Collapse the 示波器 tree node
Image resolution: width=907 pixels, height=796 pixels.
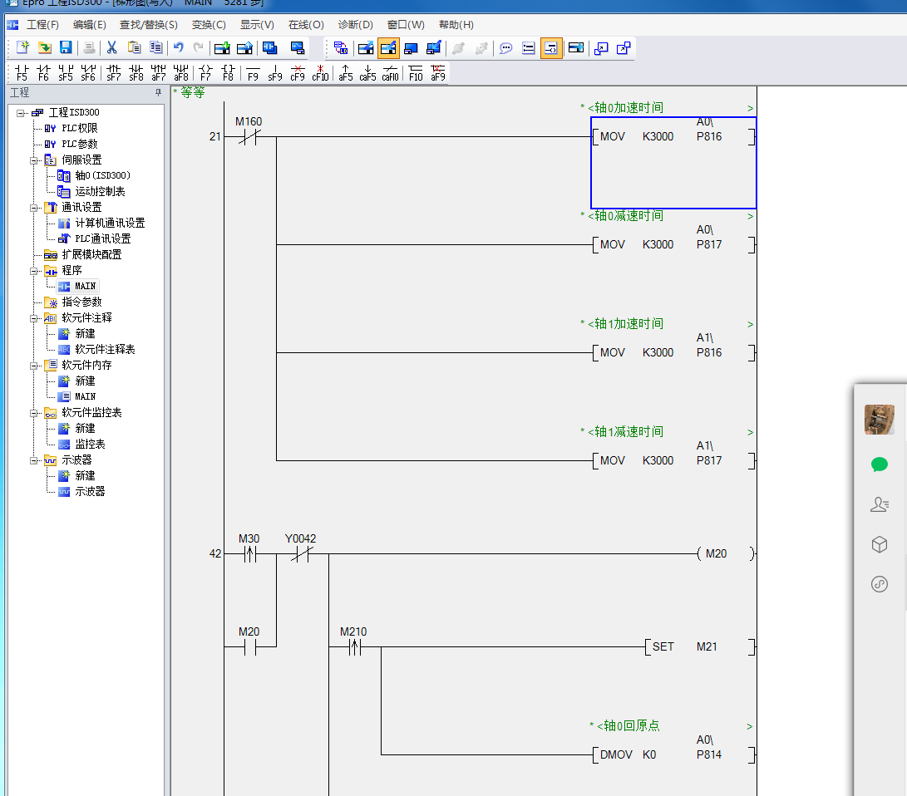click(34, 460)
